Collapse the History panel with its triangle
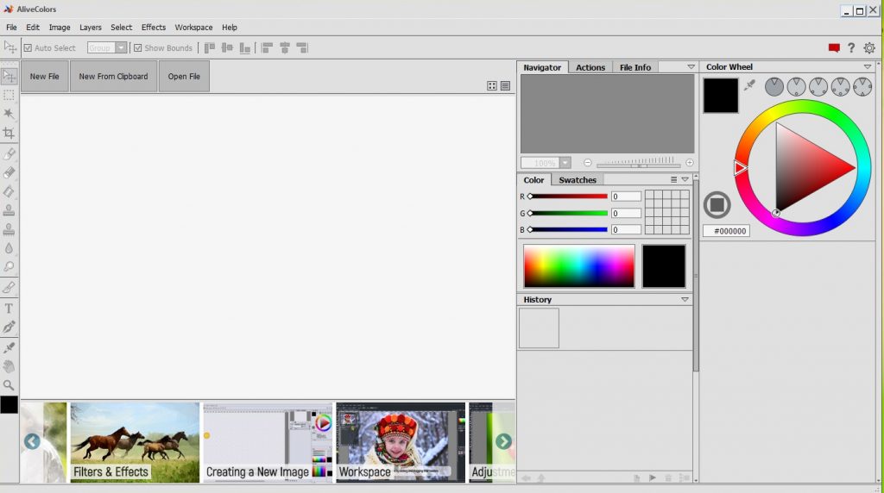This screenshot has width=884, height=493. coord(685,300)
